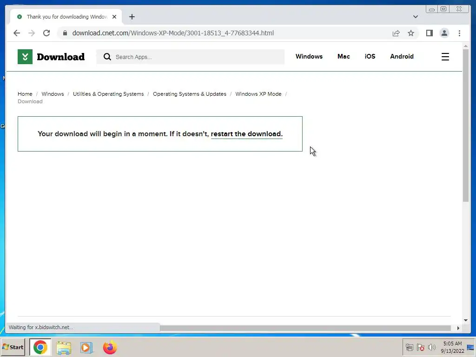Open the Mac category menu
This screenshot has width=476, height=357.
point(344,56)
